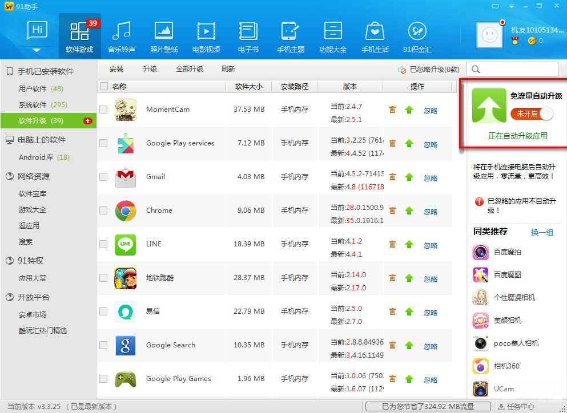Select the Chrome row checkbox

coord(103,210)
